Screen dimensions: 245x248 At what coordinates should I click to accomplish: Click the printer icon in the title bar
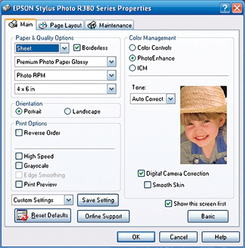7,8
